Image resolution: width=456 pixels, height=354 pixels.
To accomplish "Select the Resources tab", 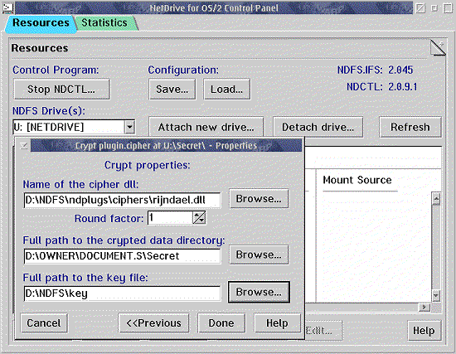I will click(40, 23).
